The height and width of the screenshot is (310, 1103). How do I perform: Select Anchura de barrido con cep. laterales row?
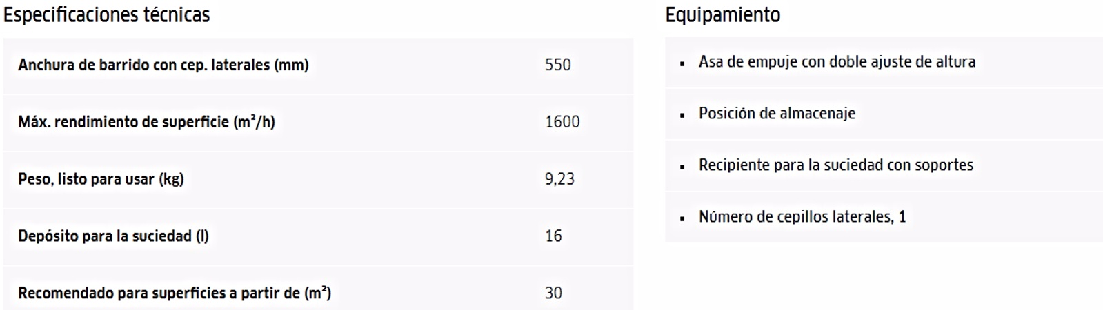(318, 65)
